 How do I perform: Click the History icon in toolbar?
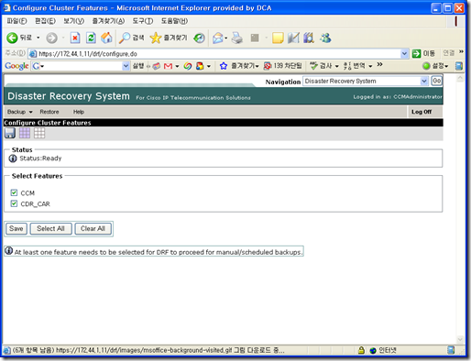pyautogui.click(x=199, y=38)
